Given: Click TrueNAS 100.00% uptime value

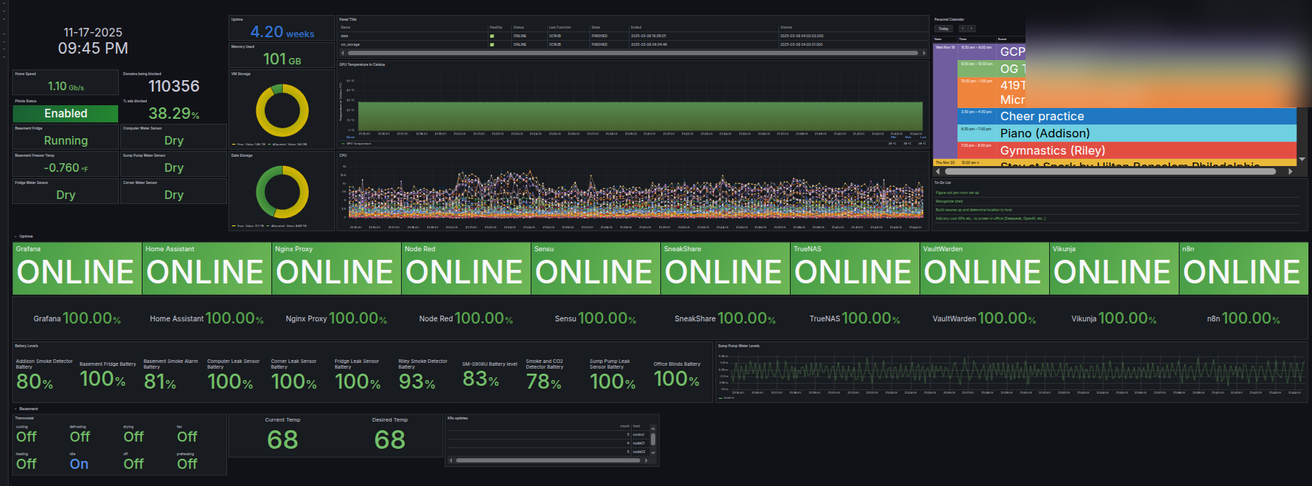Looking at the screenshot, I should [x=871, y=318].
